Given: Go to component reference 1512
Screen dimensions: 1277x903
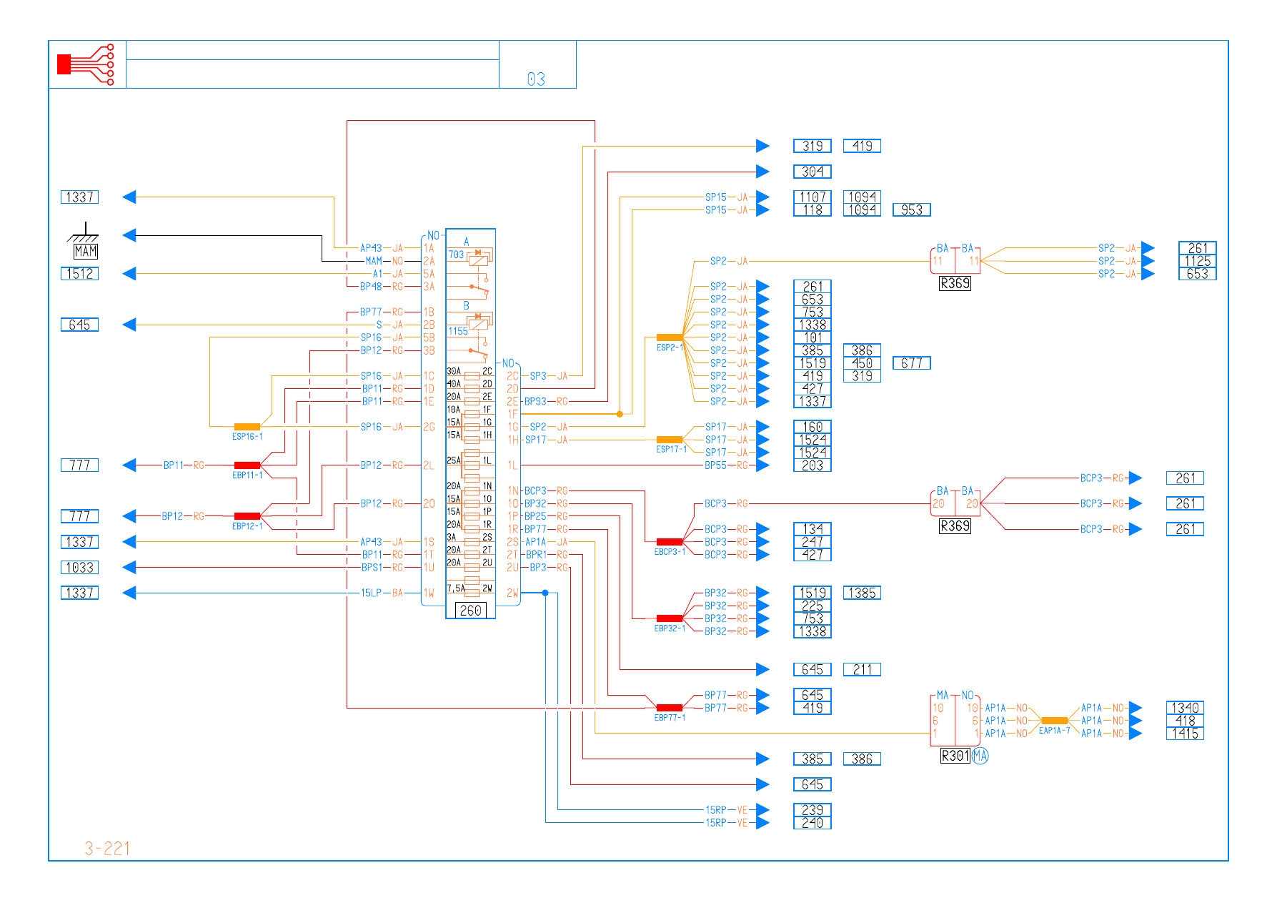Looking at the screenshot, I should point(79,274).
